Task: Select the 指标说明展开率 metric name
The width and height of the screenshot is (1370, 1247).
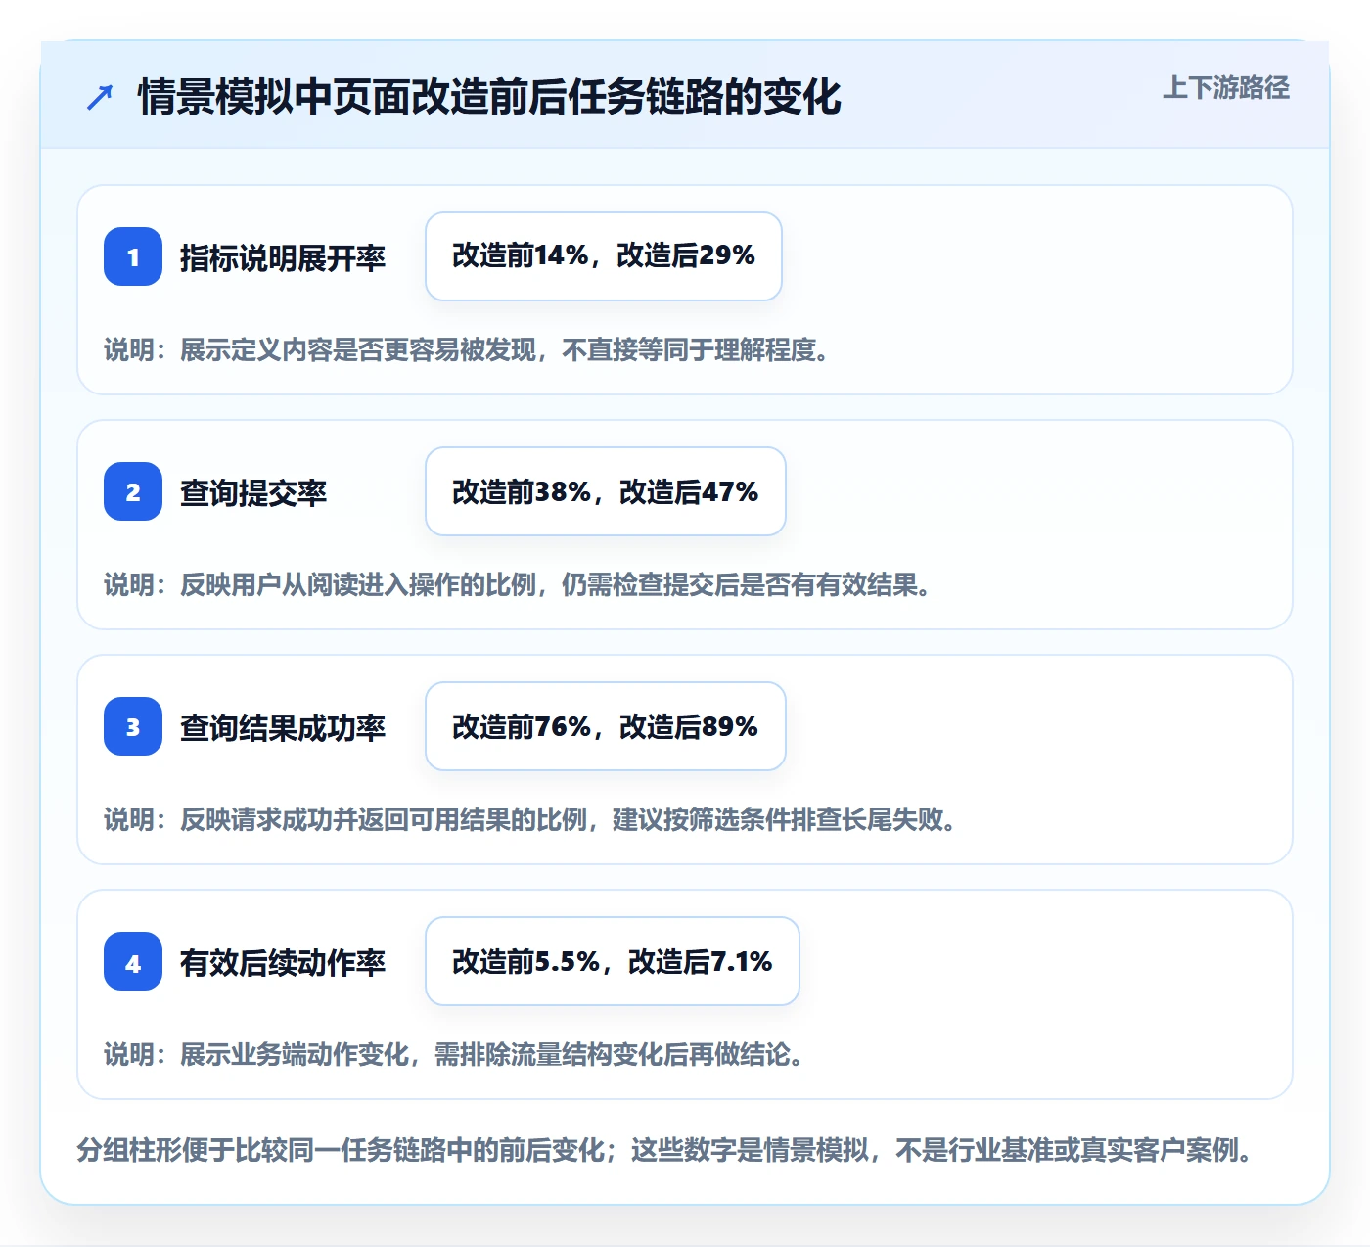Action: (x=283, y=257)
